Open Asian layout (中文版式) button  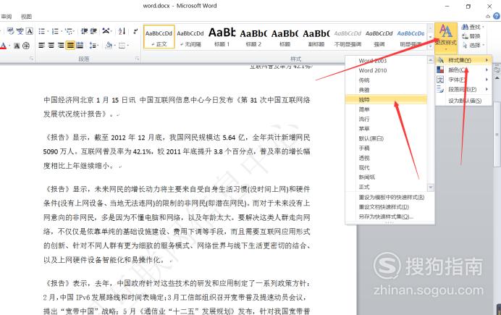pyautogui.click(x=106, y=31)
